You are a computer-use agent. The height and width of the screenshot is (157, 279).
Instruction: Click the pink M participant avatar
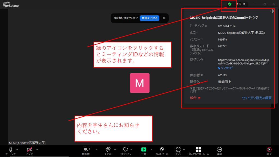click(x=140, y=83)
